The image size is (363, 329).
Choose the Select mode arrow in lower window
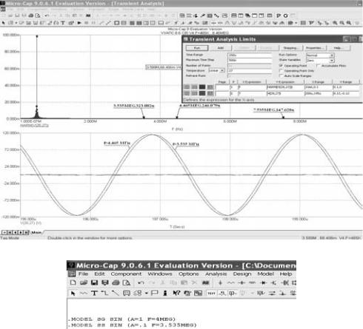point(73,293)
